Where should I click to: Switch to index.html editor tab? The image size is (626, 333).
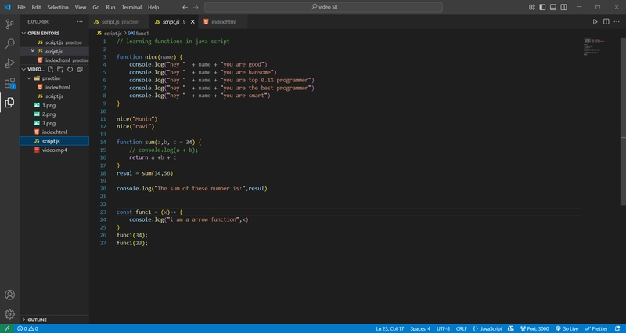[x=224, y=22]
